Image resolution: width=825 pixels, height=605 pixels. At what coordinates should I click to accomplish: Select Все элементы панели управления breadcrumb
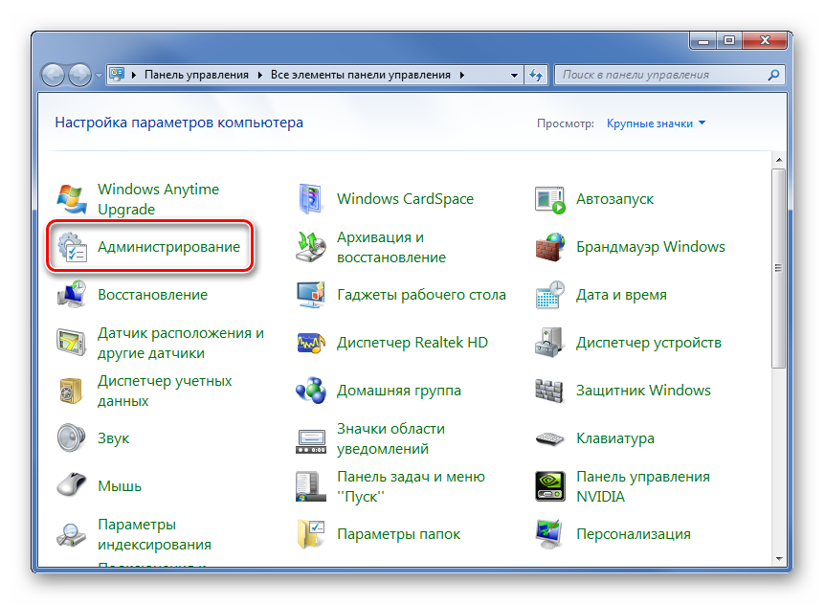pos(361,76)
